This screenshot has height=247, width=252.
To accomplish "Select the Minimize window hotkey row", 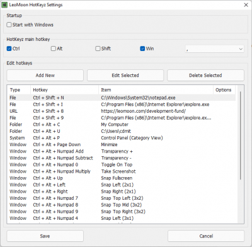I will coord(122,145).
